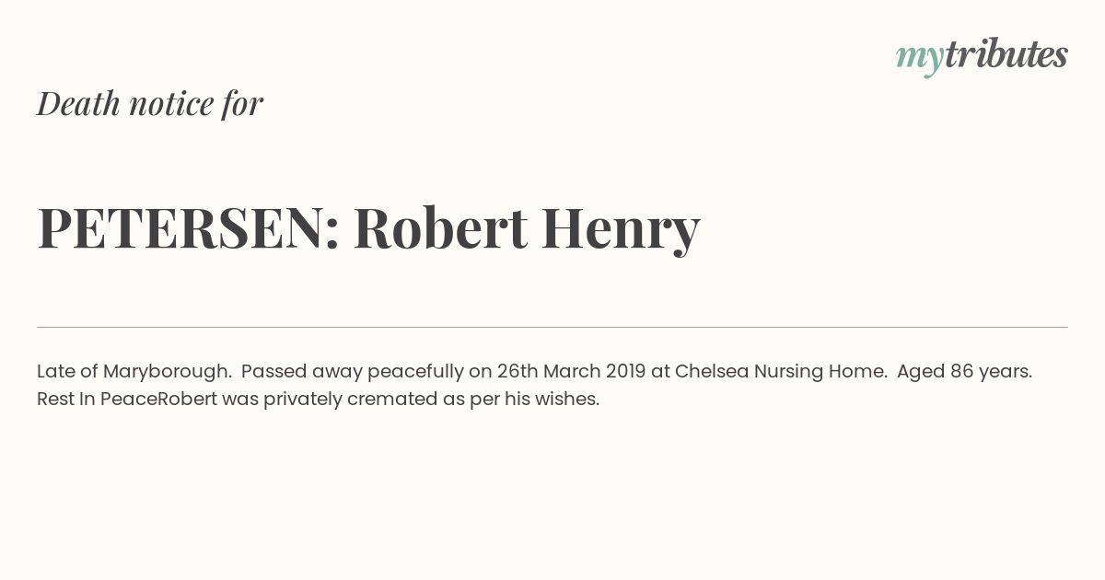
Task: Click the word "Maryborough" in the notice
Action: pos(167,372)
